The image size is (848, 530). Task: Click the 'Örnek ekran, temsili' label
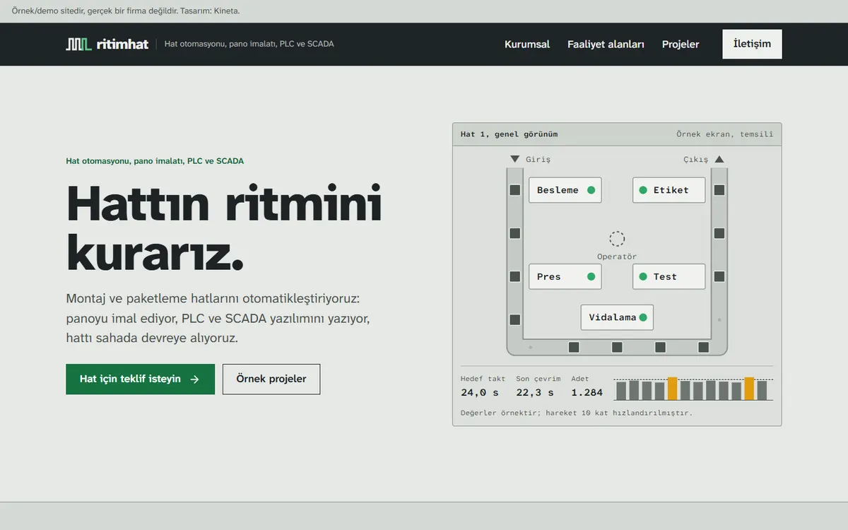pos(724,134)
